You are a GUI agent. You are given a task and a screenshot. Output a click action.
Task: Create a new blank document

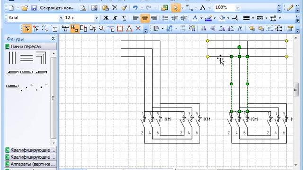(11, 8)
